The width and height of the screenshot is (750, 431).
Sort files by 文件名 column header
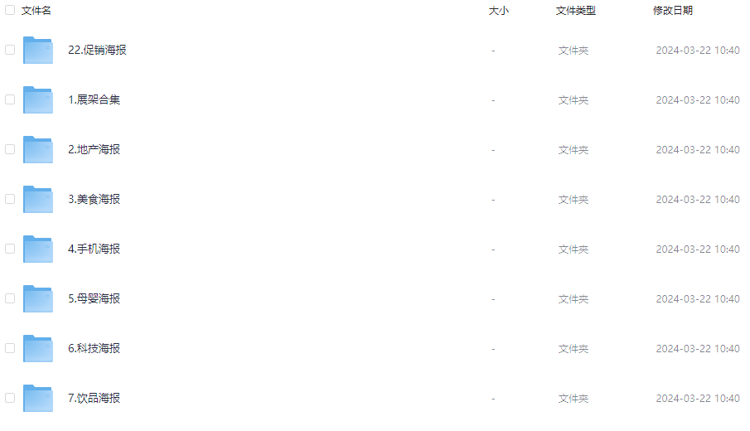pyautogui.click(x=36, y=11)
